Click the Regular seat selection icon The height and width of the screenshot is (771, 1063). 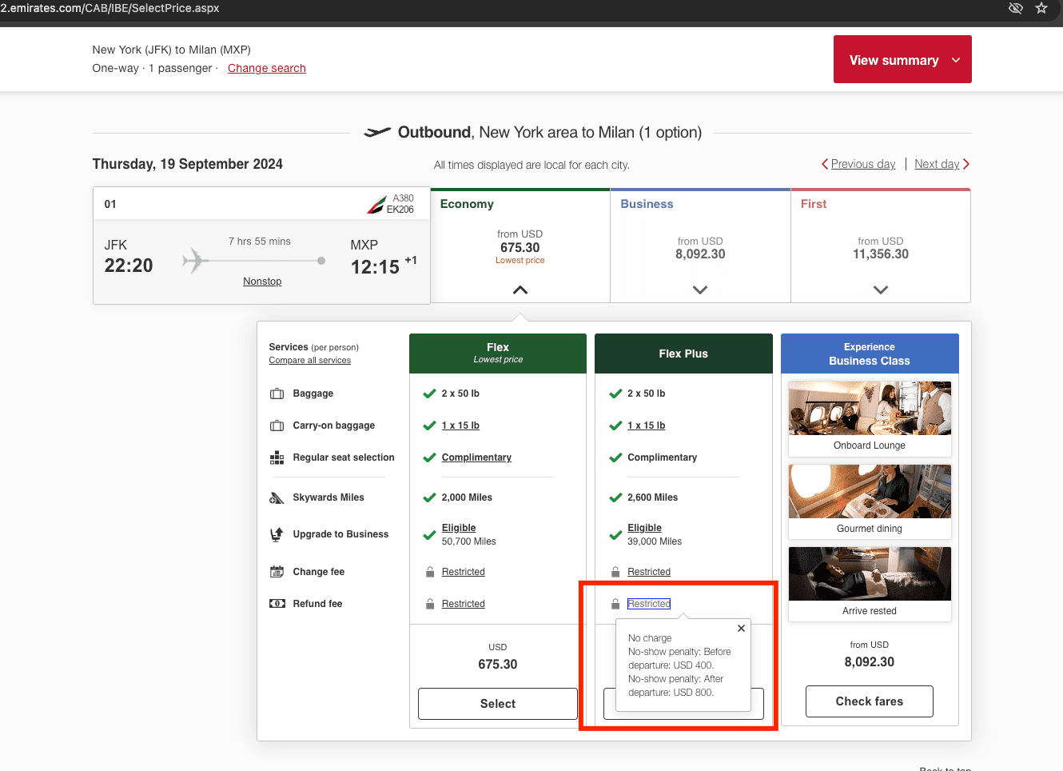277,457
